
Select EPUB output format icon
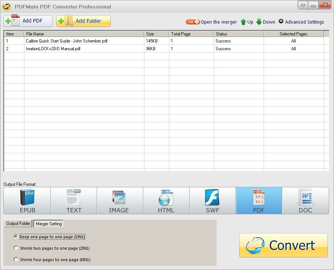(27, 201)
